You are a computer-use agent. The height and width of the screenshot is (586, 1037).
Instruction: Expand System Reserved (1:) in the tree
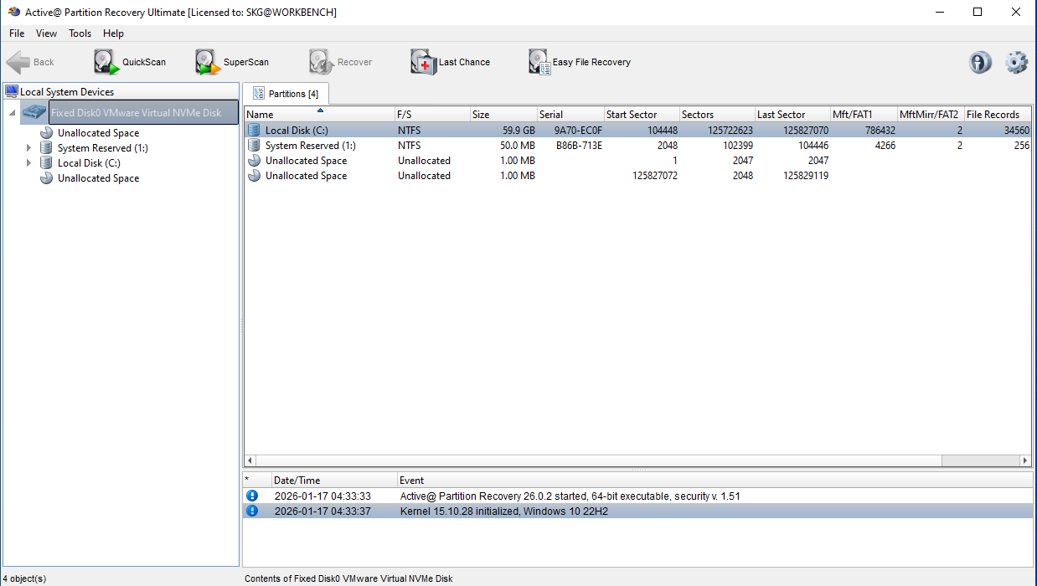point(28,147)
